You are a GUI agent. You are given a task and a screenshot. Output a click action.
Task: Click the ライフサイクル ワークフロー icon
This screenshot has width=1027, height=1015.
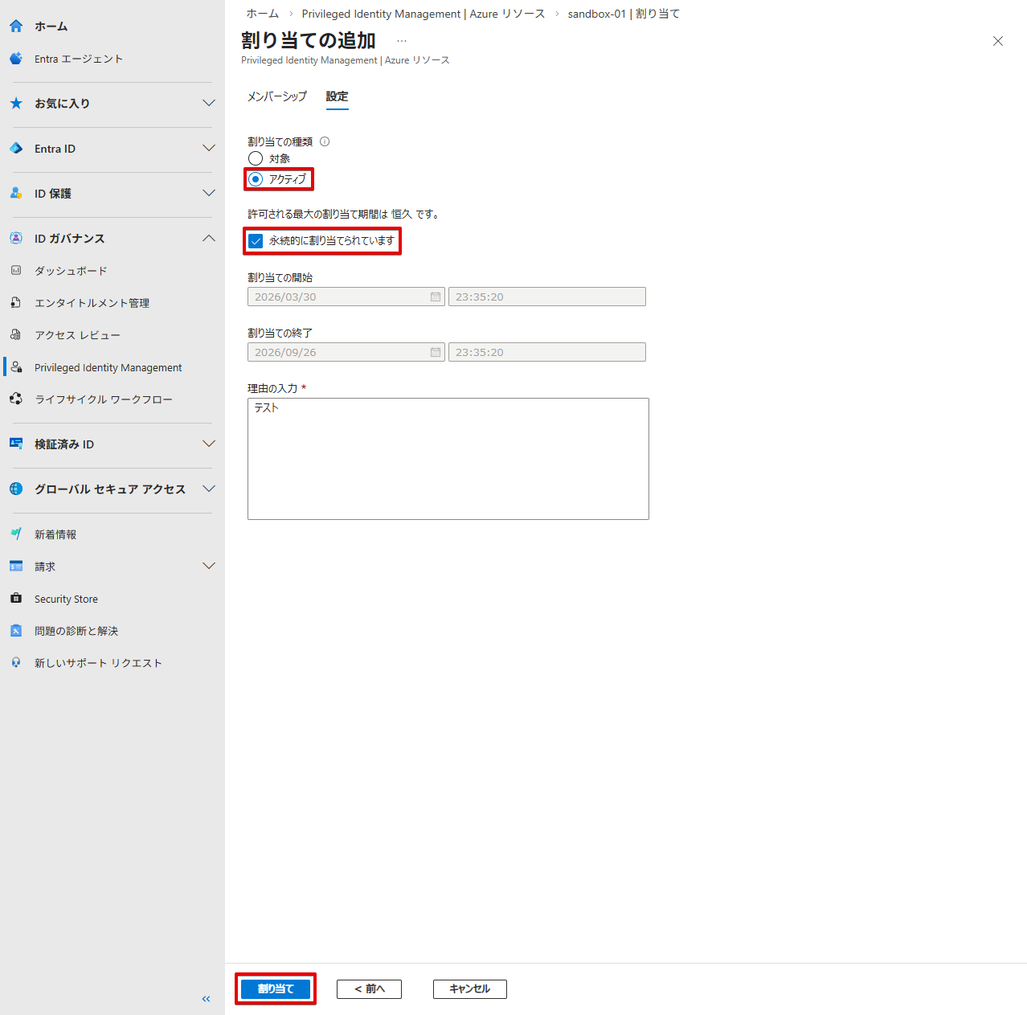[16, 399]
